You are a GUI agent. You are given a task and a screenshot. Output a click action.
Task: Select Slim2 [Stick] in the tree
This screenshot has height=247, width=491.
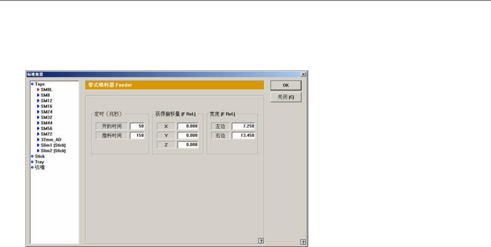point(53,151)
